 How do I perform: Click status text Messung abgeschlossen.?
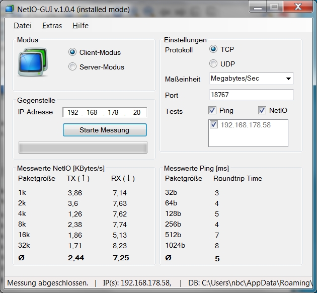48,283
